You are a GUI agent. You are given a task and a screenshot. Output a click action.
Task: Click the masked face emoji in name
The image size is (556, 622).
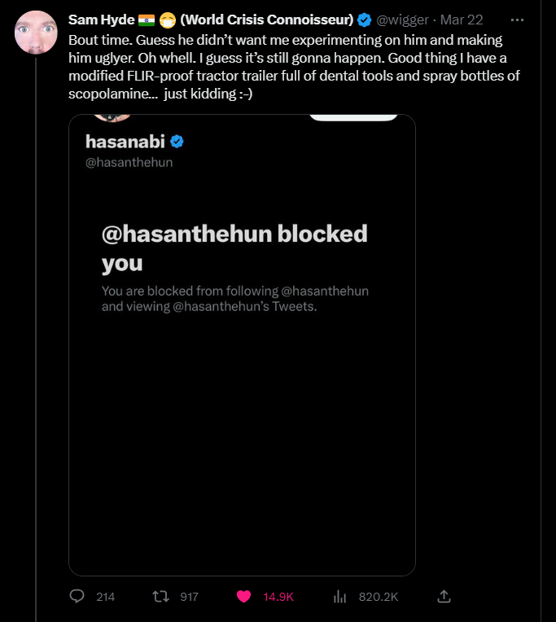(x=168, y=20)
